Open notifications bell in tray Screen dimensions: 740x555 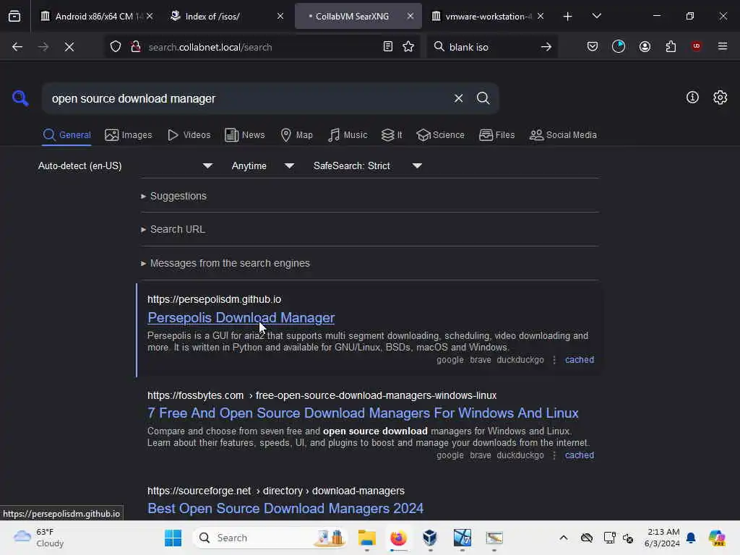(691, 538)
